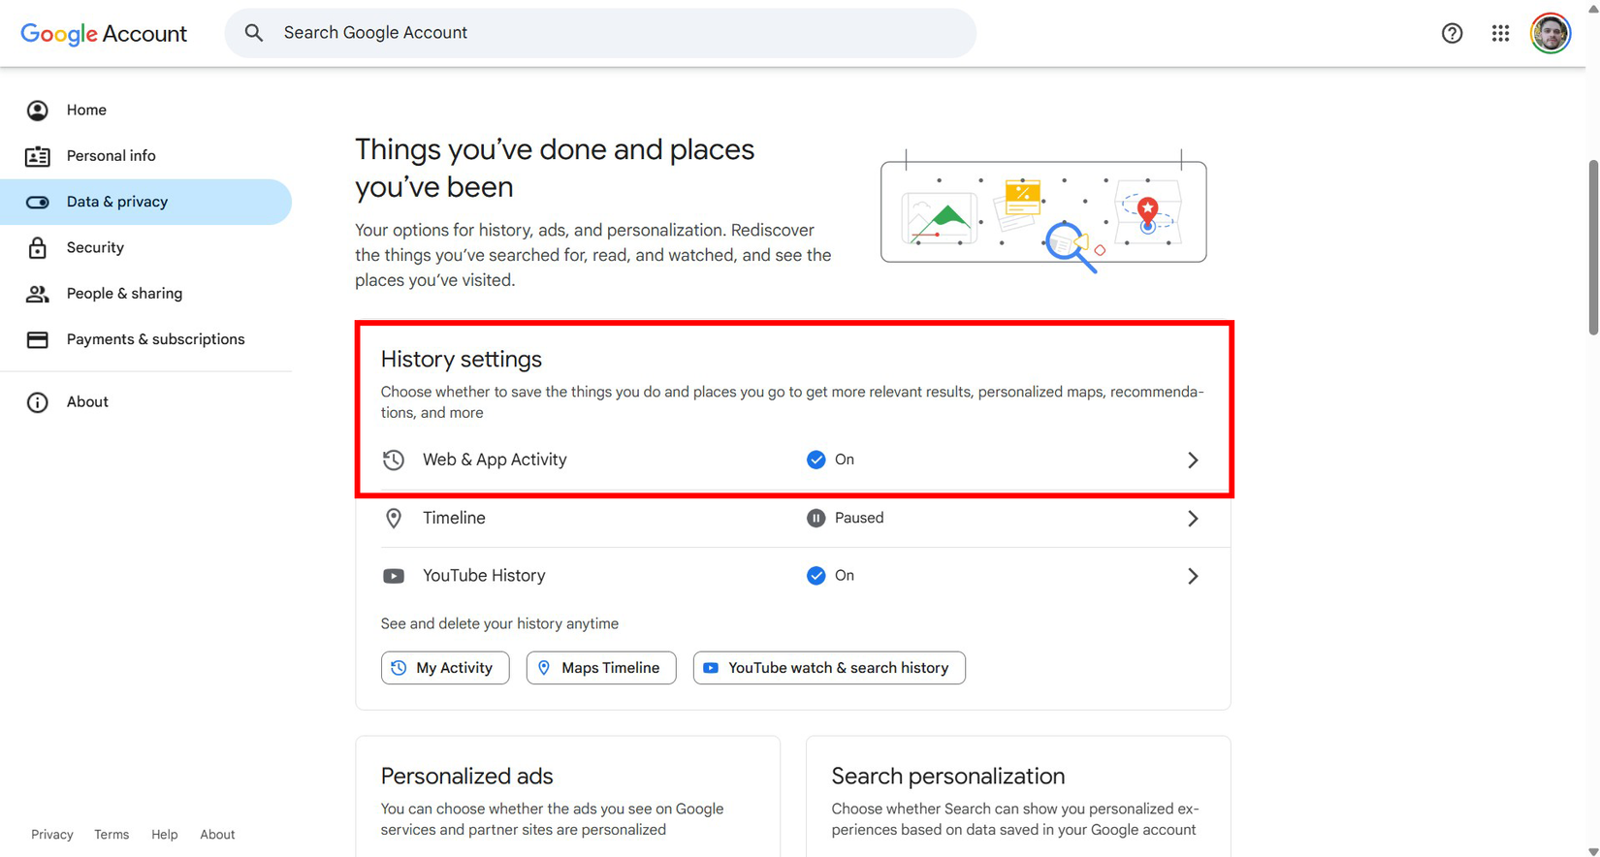The width and height of the screenshot is (1600, 857).
Task: Click the Payments card icon
Action: (37, 339)
